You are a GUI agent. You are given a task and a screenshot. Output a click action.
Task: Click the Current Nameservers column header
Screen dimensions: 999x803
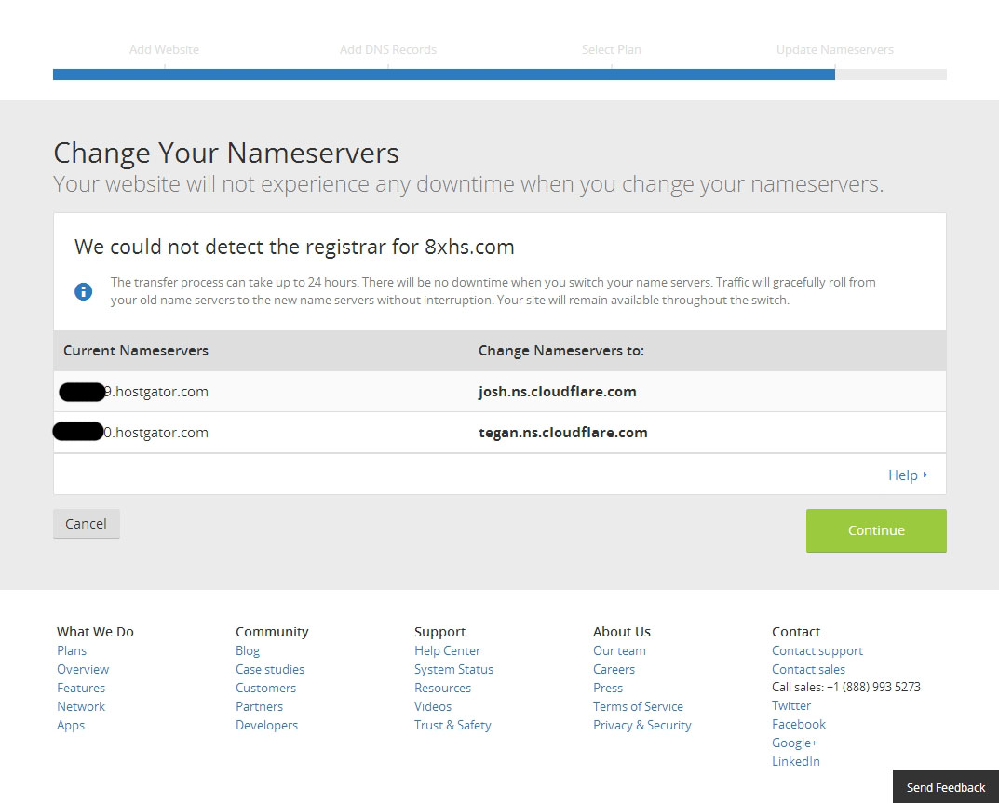[136, 350]
